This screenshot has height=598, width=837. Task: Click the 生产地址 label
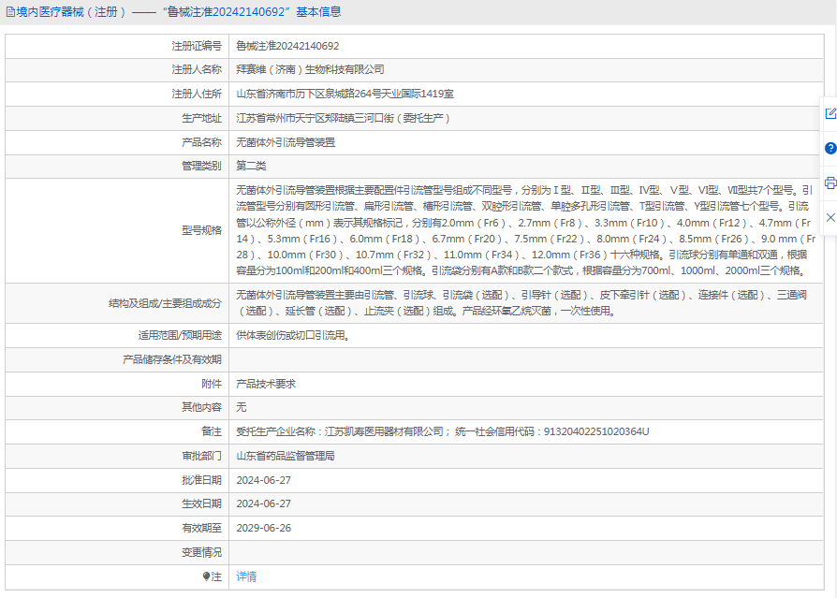point(201,118)
